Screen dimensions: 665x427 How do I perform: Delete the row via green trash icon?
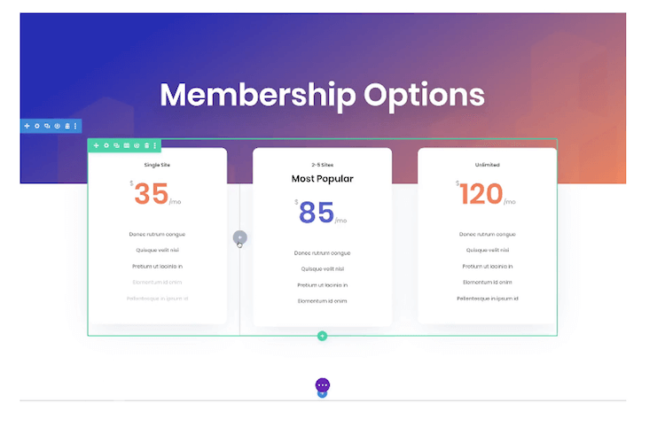(146, 145)
